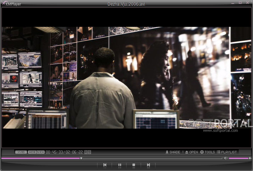Screen dimensions: 253x171
Task: Click the volume slider
Action: (x=239, y=158)
